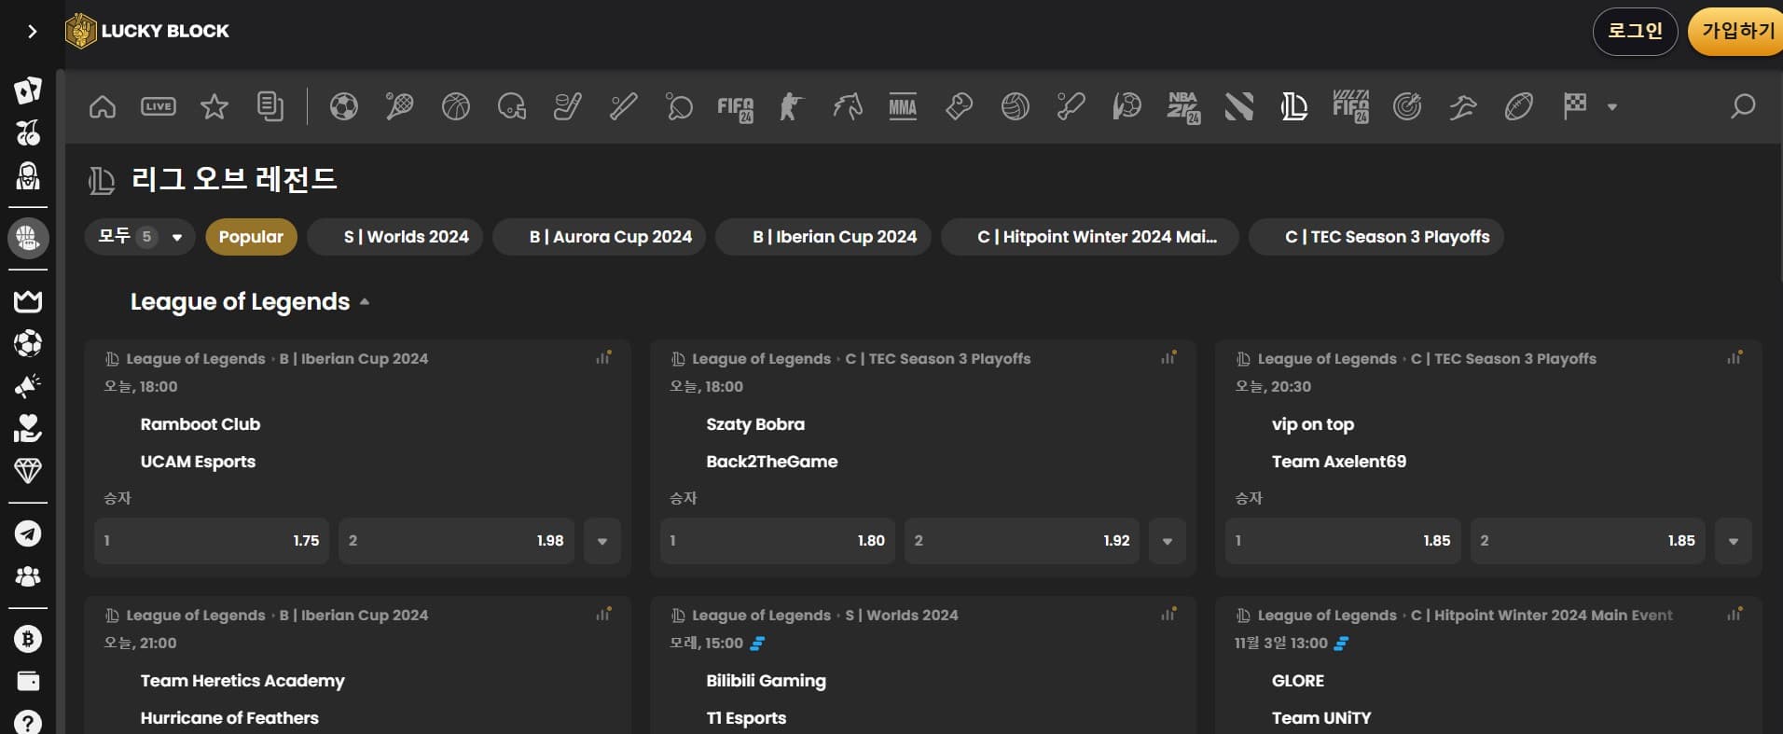
Task: Select the Counter-Strike shooter icon
Action: (792, 106)
